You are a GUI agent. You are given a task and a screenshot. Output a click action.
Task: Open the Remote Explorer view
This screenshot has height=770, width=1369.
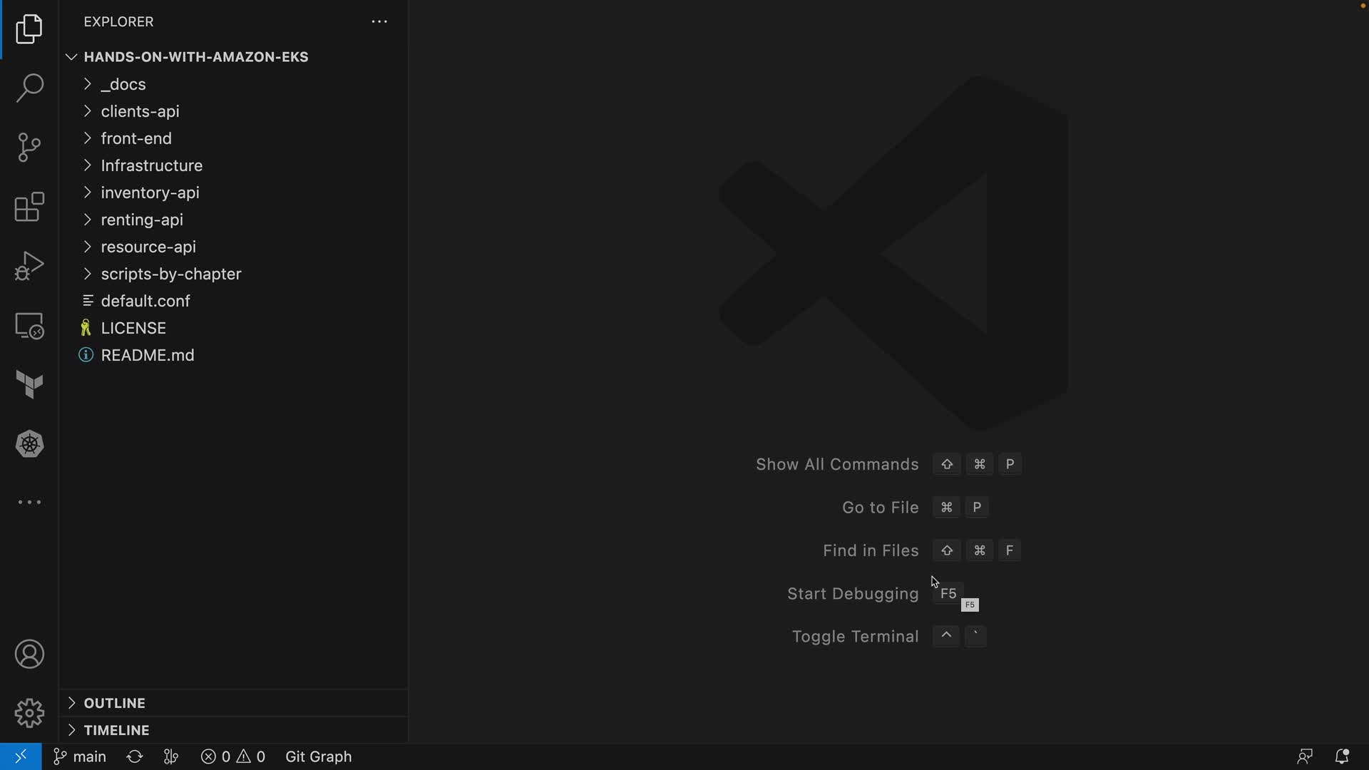coord(29,326)
